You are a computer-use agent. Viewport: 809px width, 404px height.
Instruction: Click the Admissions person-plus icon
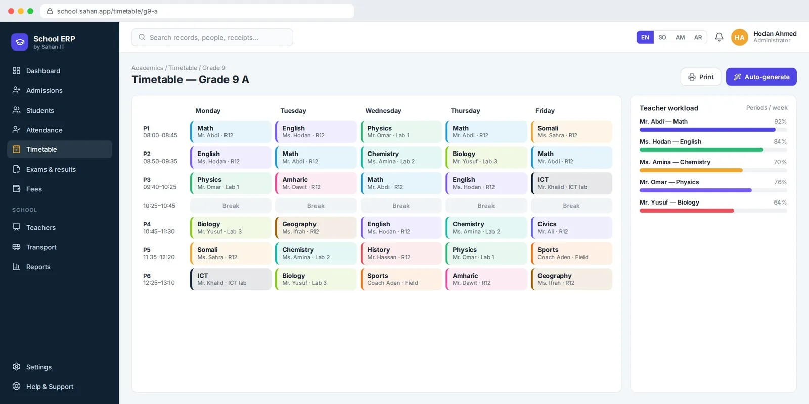click(17, 90)
